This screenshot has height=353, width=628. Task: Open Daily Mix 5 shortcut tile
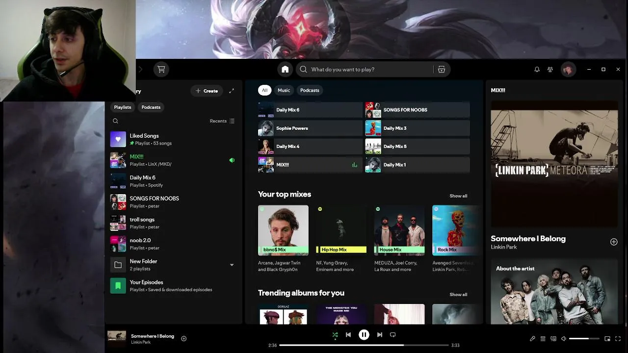[418, 146]
